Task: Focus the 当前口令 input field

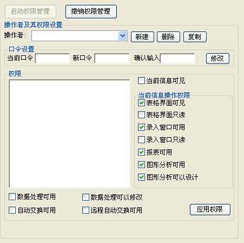Action: point(52,59)
